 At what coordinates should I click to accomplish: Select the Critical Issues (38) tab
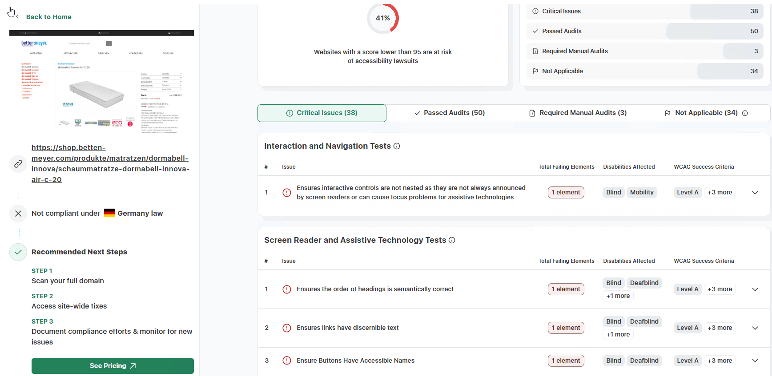point(322,113)
